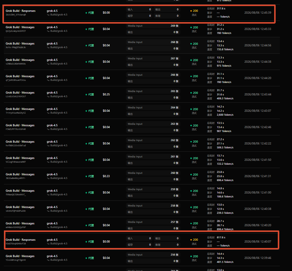This screenshot has height=271, width=292.
Task: Click the Media Input field showing 258
Action: coord(153,206)
